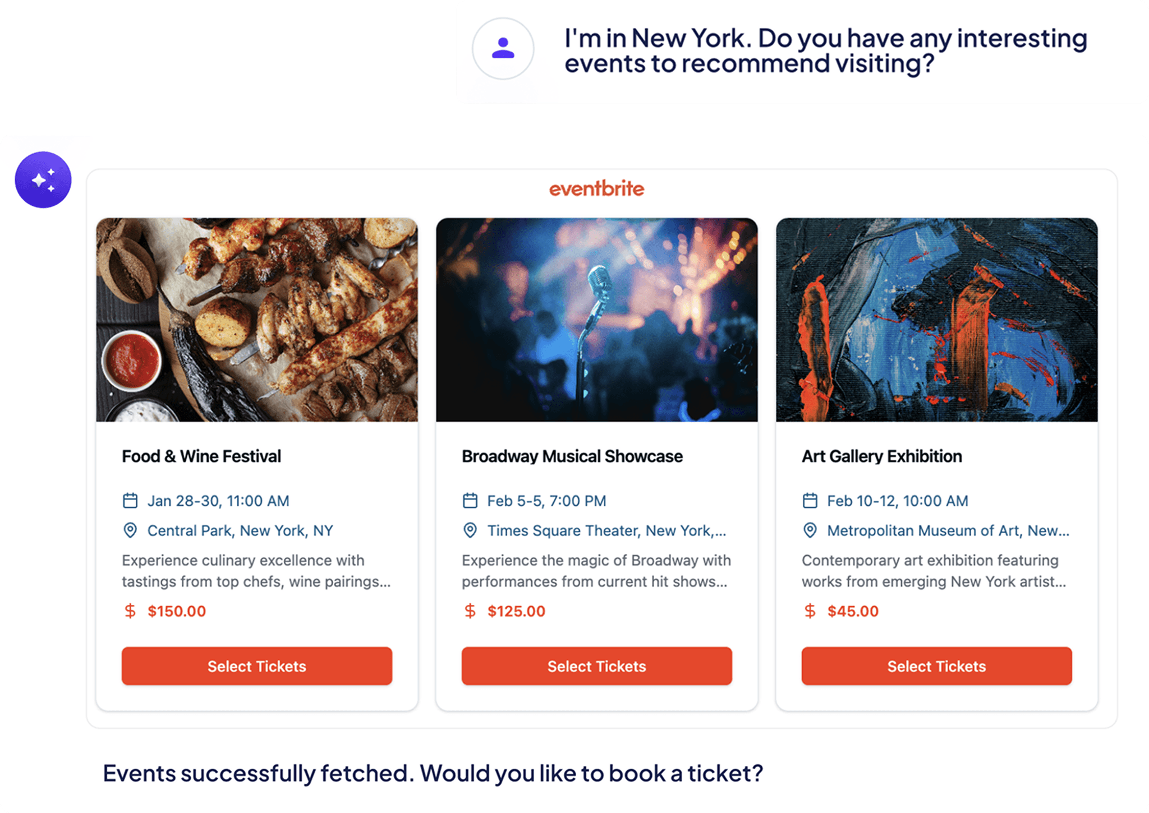Click calendar icon on Food & Wine Festival
The width and height of the screenshot is (1149, 813).
point(130,501)
